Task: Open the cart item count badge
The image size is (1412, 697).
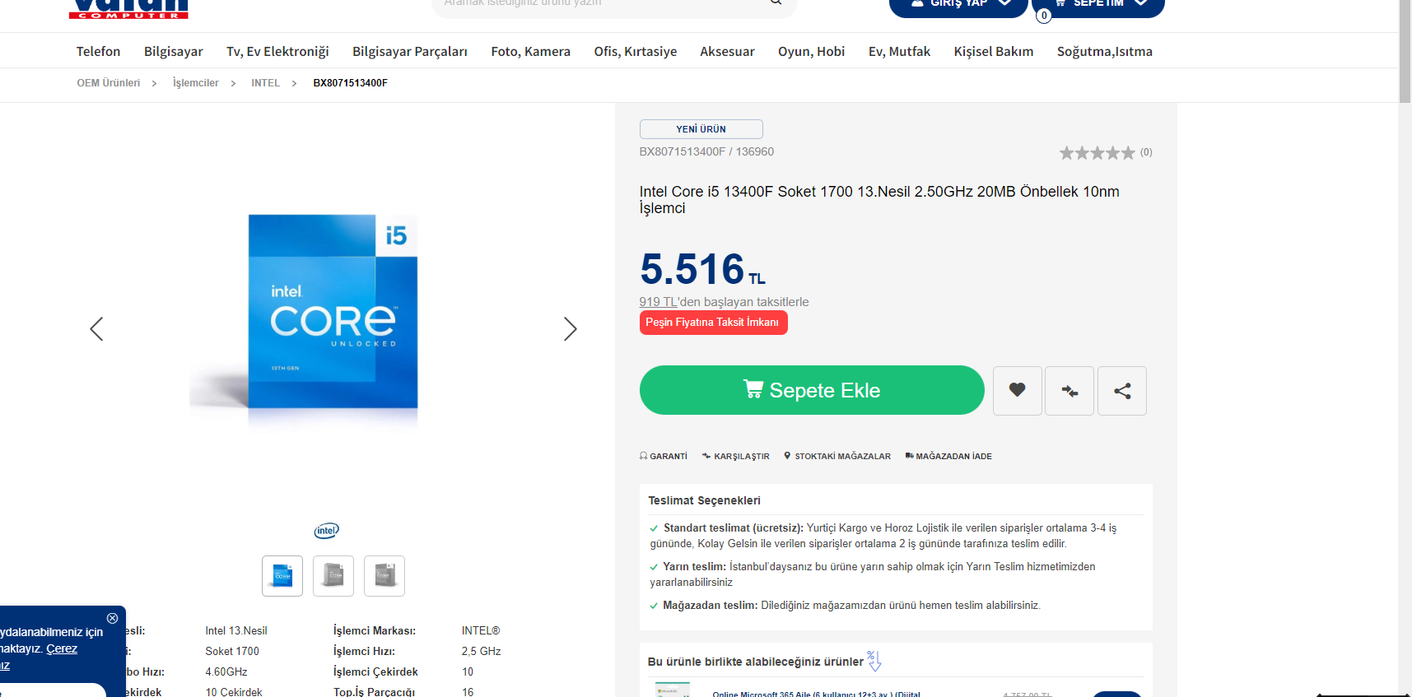Action: click(x=1044, y=16)
